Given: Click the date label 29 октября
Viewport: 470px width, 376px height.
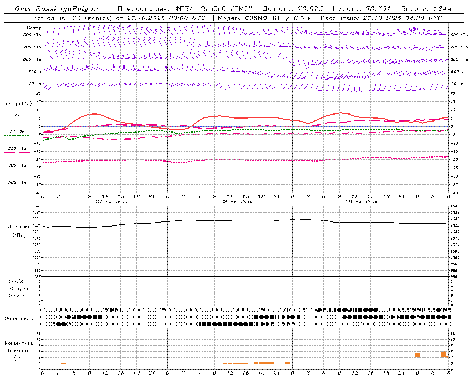Looking at the screenshot, I should [361, 202].
